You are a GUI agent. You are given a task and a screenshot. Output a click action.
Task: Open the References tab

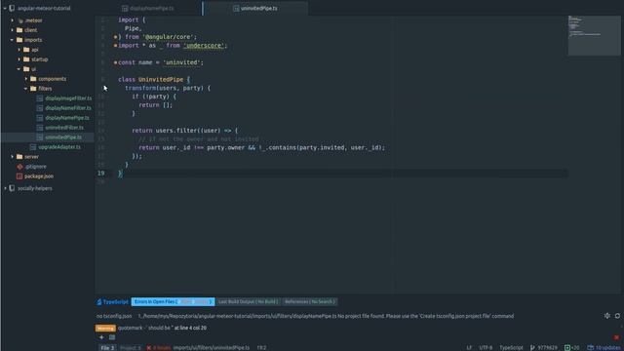(x=310, y=301)
